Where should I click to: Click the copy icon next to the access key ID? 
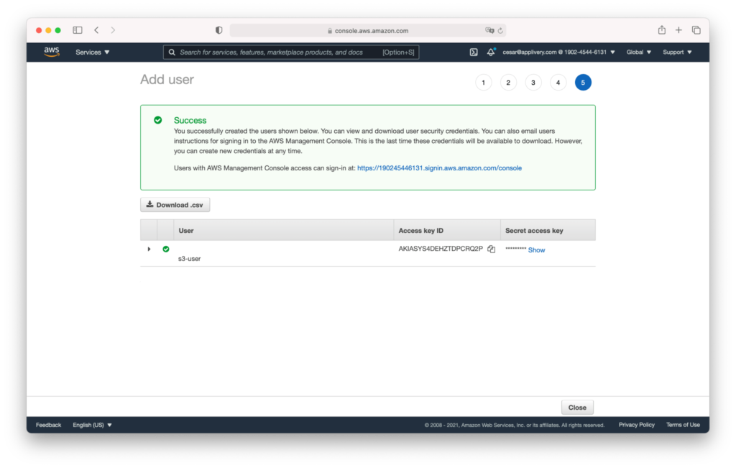click(x=491, y=249)
